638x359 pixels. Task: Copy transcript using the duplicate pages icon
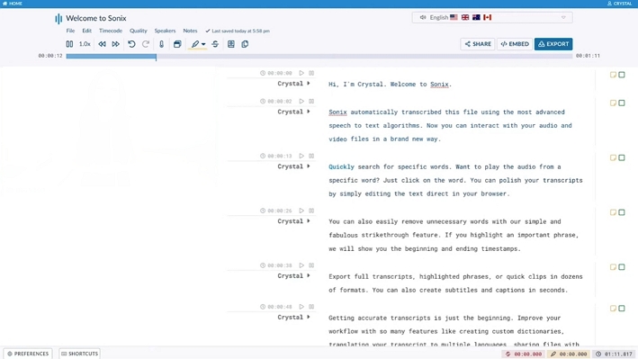(245, 44)
